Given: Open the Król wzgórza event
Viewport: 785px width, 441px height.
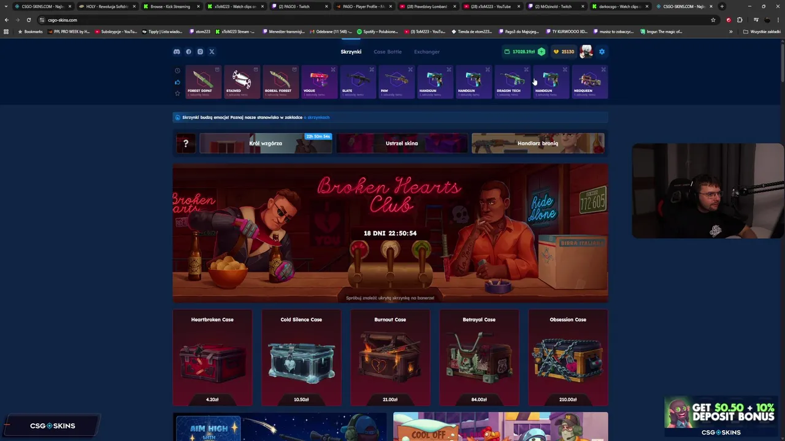Looking at the screenshot, I should (x=266, y=143).
